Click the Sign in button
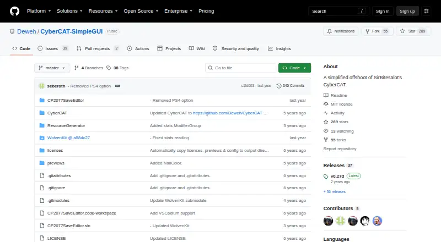This screenshot has height=242, width=441. coord(383,11)
